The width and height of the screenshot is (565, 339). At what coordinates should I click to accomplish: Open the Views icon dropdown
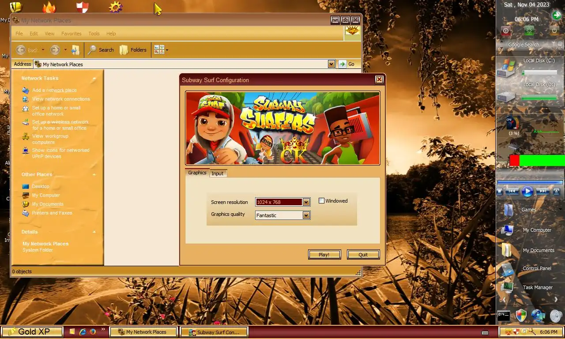[161, 50]
